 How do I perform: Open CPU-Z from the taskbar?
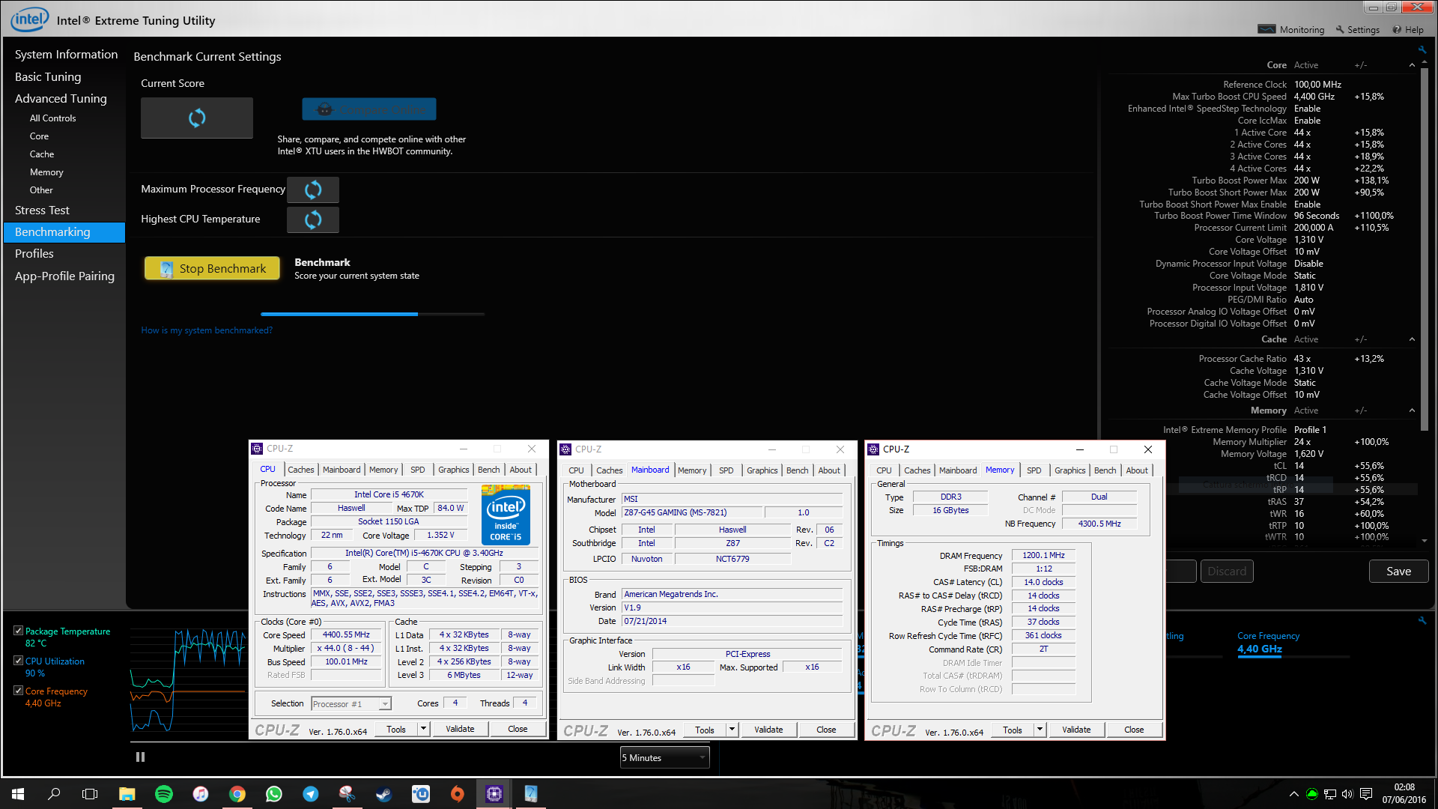[x=494, y=794]
